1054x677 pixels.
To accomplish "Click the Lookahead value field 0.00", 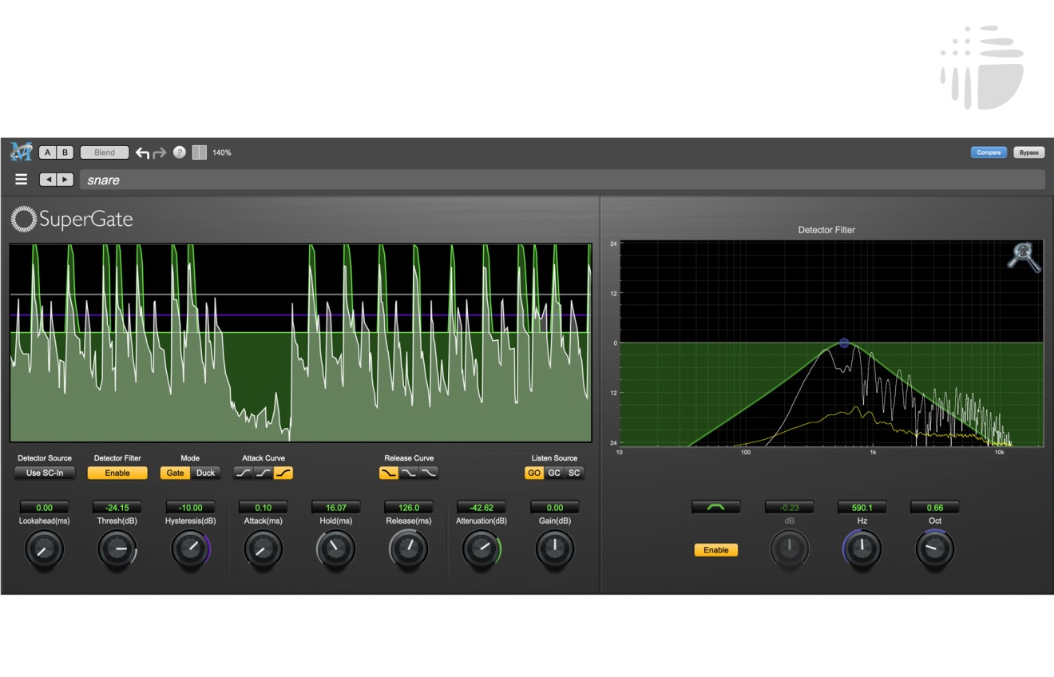I will pyautogui.click(x=45, y=507).
